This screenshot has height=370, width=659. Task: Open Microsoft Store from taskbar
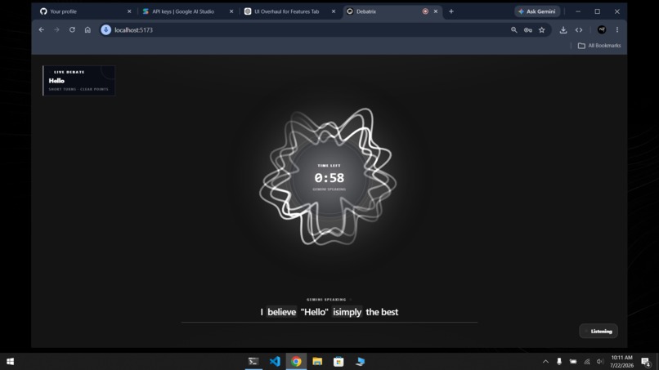click(x=338, y=361)
